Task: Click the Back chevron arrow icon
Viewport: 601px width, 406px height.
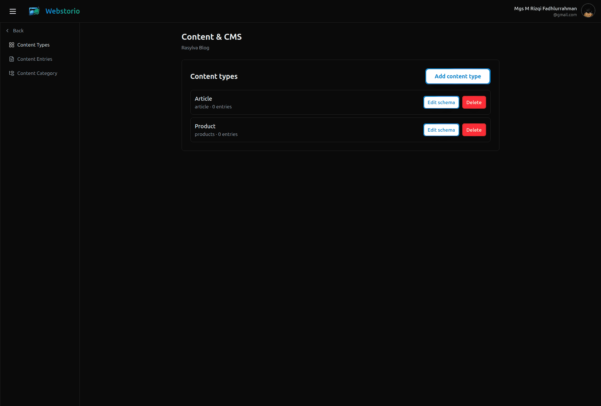Action: click(7, 31)
